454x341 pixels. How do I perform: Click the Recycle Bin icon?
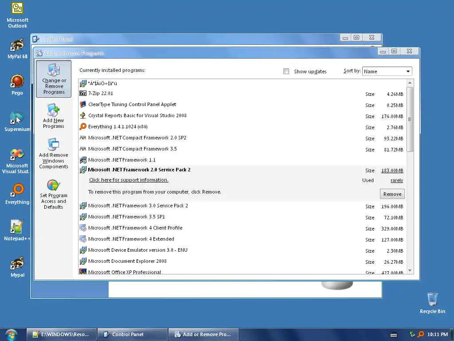[432, 303]
